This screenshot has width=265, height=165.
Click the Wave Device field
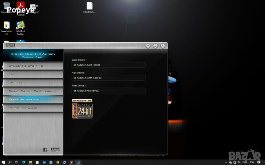pyautogui.click(x=108, y=65)
